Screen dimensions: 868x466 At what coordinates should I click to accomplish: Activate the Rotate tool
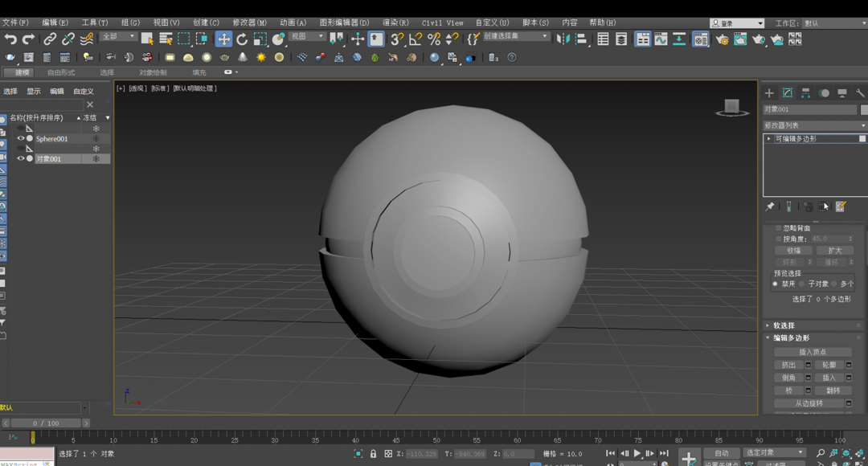click(x=242, y=39)
